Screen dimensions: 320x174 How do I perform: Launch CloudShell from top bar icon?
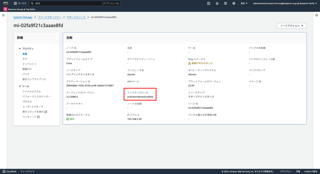click(208, 3)
